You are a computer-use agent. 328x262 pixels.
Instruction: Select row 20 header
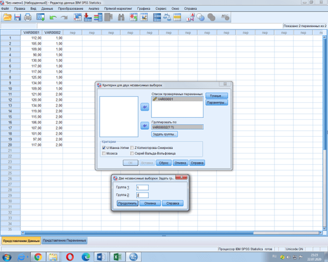coord(11,145)
